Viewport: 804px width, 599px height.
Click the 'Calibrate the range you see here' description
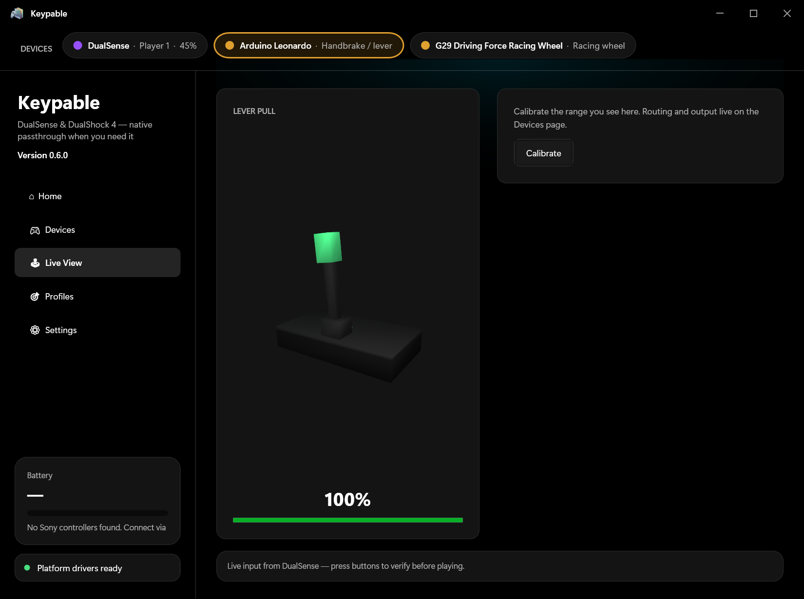pyautogui.click(x=636, y=118)
